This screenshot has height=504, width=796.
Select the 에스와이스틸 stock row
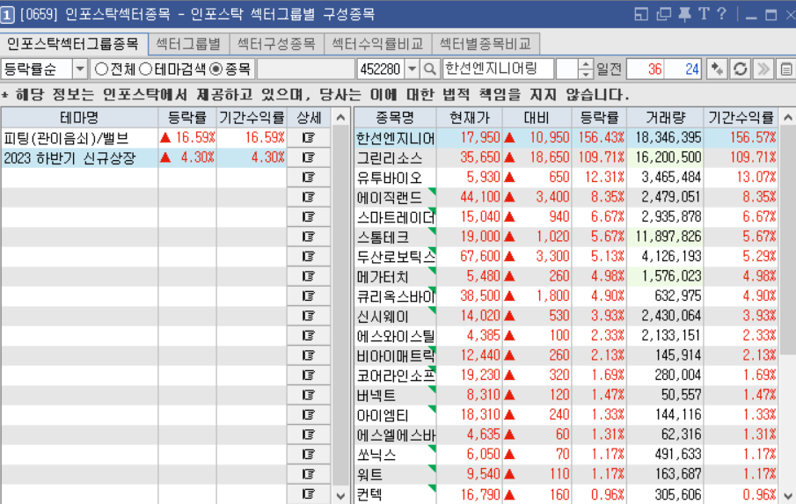566,335
